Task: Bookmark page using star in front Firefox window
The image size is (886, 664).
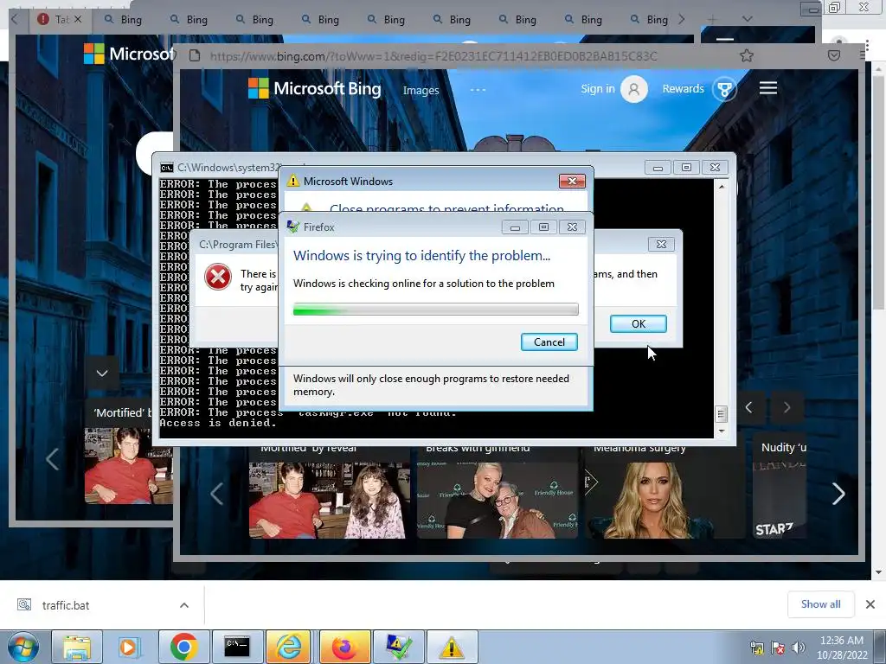Action: click(747, 55)
